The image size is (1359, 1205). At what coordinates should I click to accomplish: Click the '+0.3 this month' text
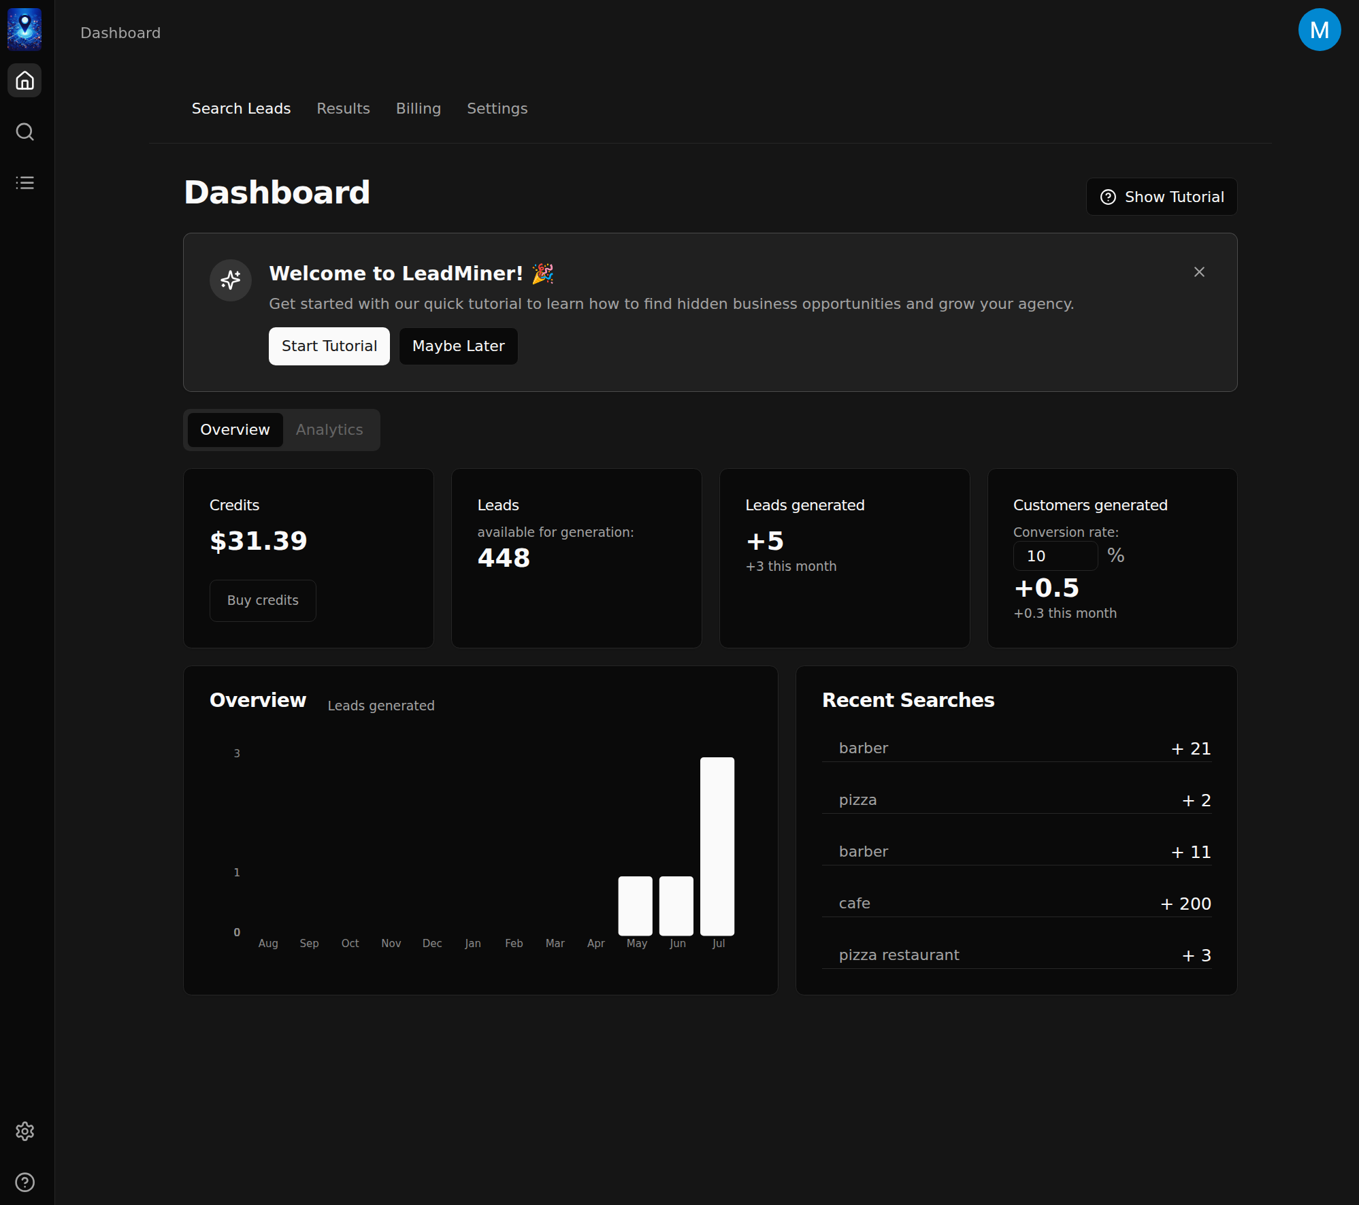pyautogui.click(x=1065, y=613)
